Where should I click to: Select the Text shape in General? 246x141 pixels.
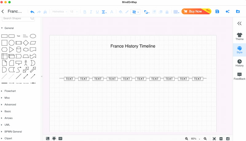18,36
